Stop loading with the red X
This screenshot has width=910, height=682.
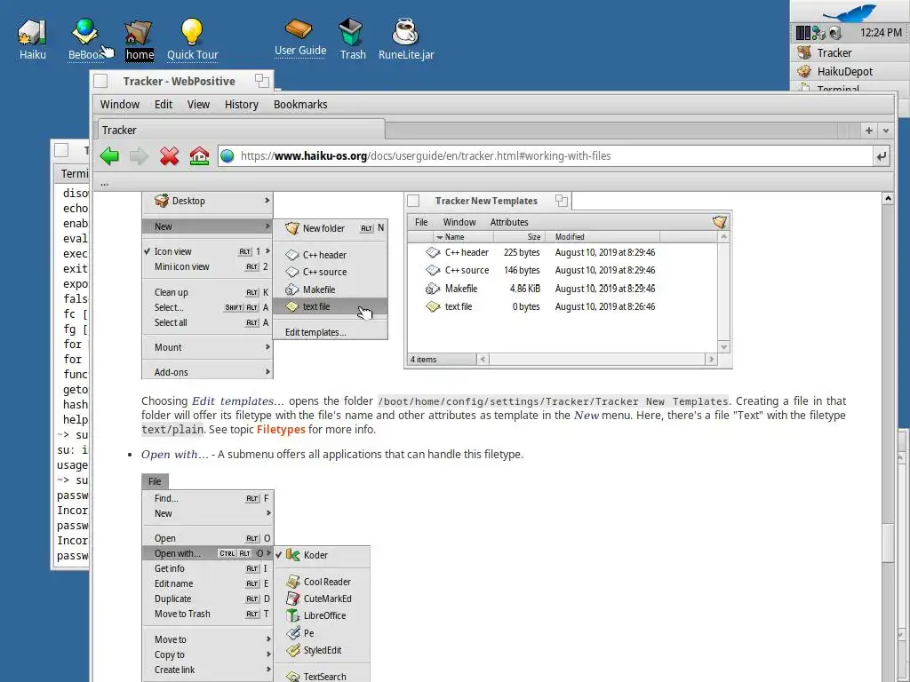[x=169, y=156]
